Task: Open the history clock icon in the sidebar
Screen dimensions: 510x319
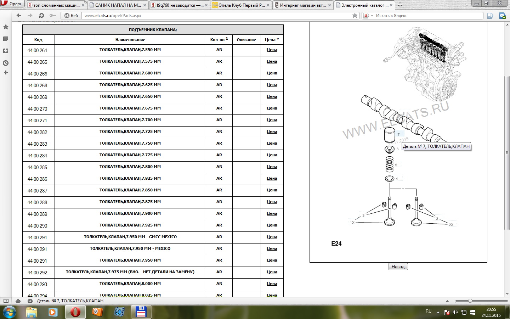Action: 6,63
